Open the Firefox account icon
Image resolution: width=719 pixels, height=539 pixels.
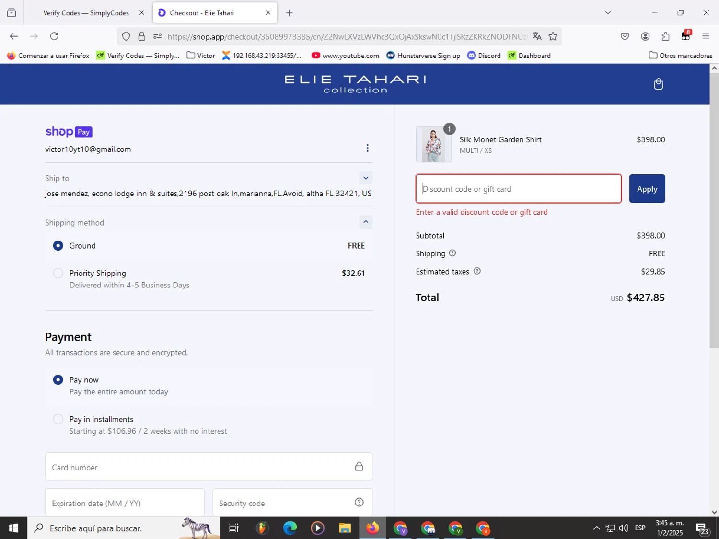click(645, 36)
